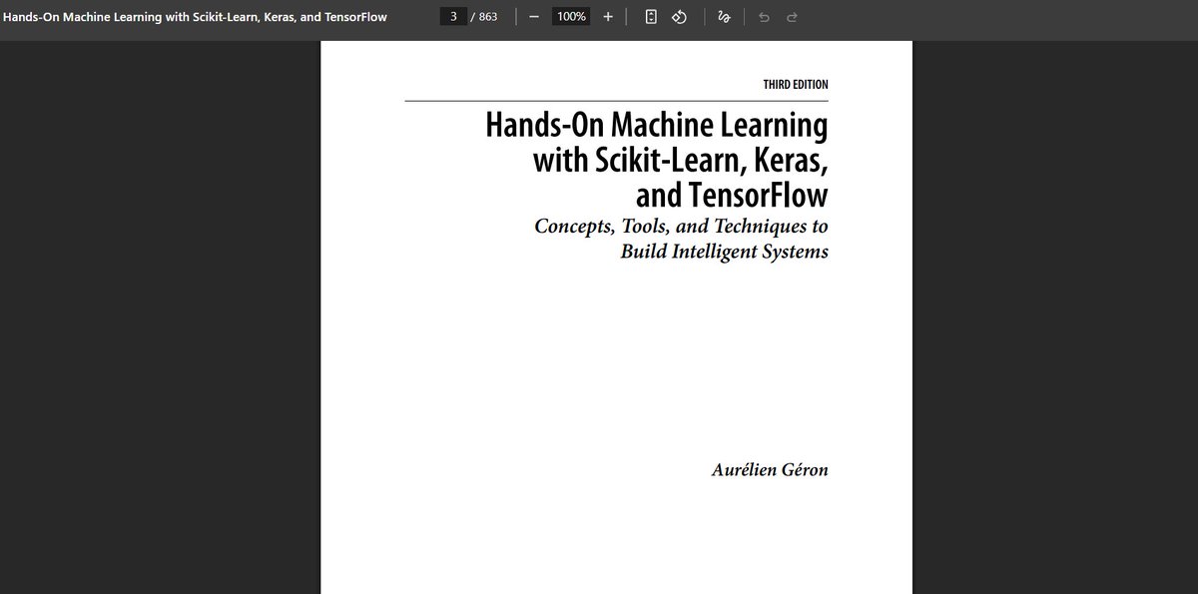This screenshot has width=1198, height=594.
Task: Click the heading line "Hands-On Machine Learning"
Action: point(657,127)
